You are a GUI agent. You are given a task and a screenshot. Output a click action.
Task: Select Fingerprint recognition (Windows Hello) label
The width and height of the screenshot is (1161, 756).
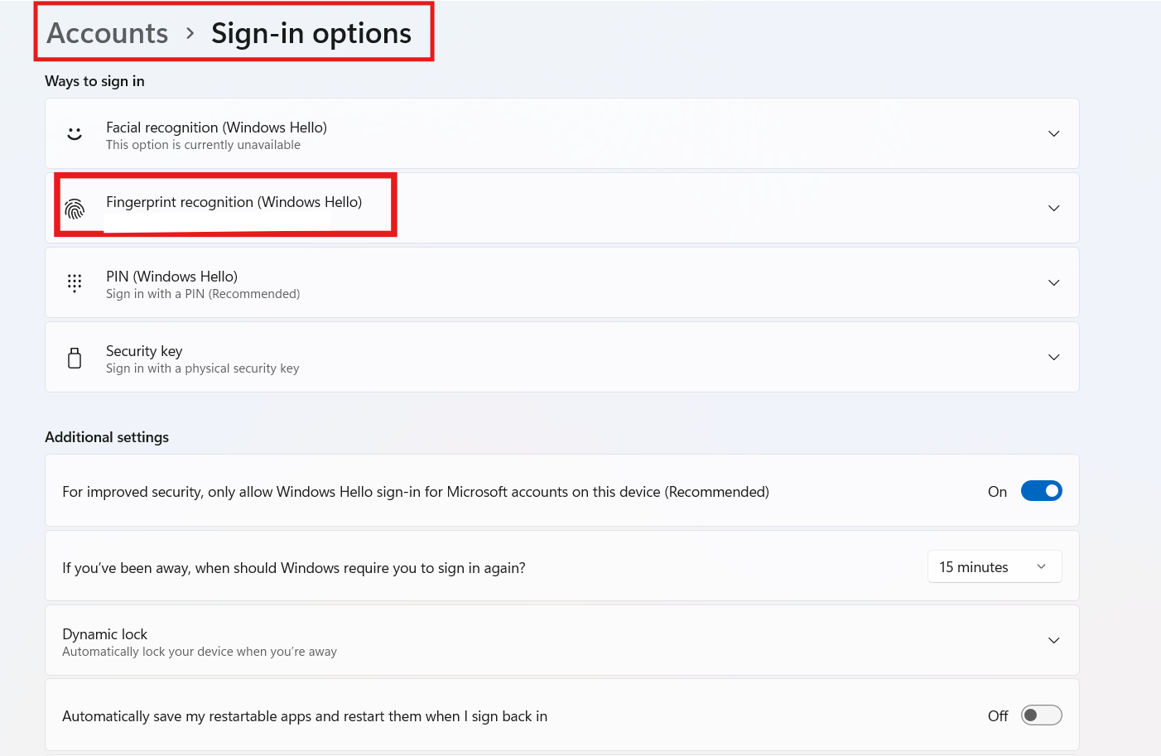point(234,202)
